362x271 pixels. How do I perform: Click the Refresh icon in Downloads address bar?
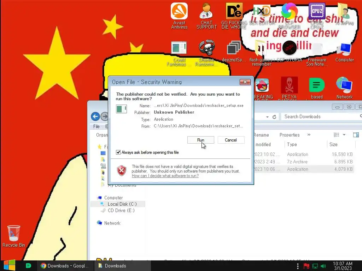click(x=274, y=117)
